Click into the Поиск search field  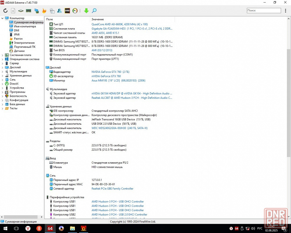pos(264,10)
